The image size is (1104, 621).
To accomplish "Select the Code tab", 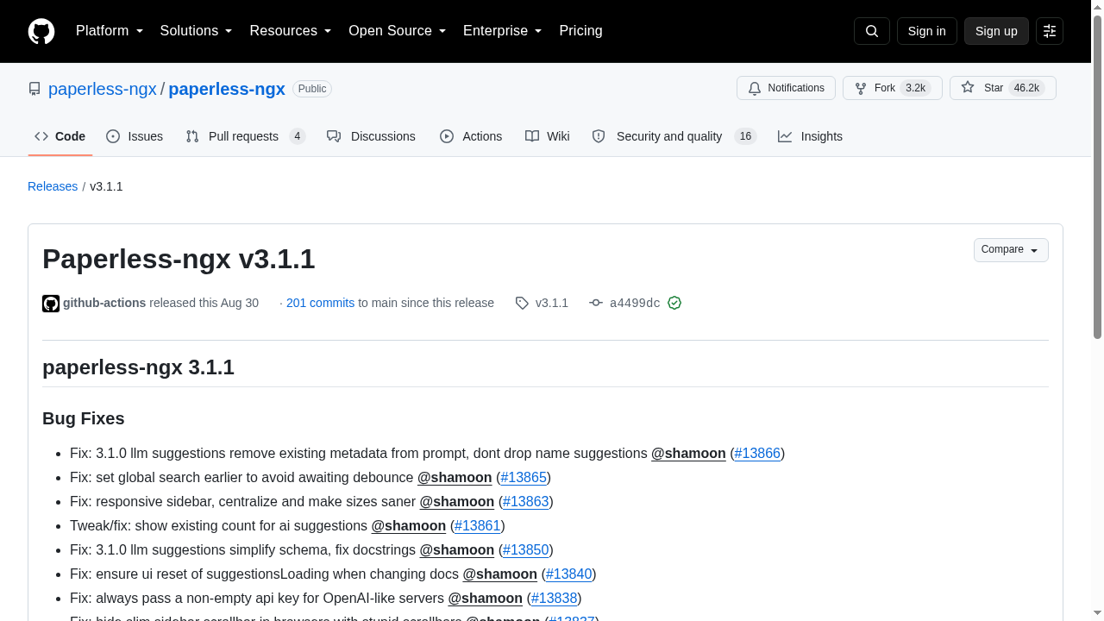I will click(60, 136).
